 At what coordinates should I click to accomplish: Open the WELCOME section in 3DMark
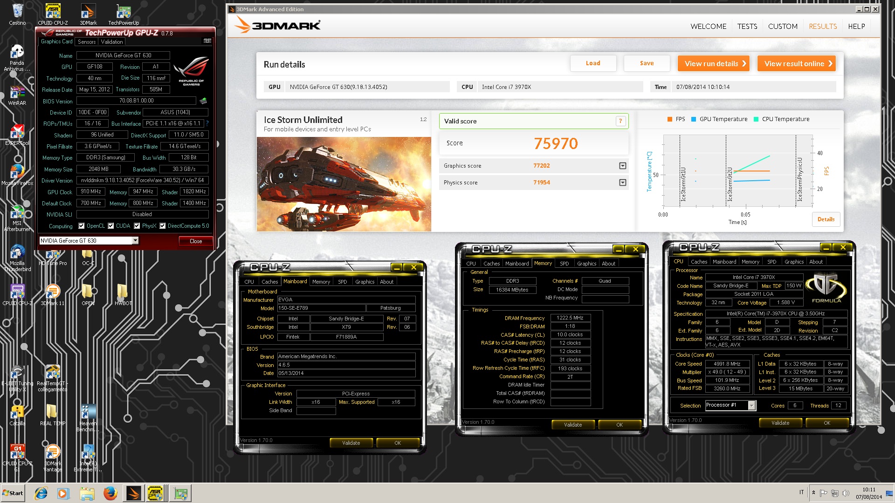pyautogui.click(x=708, y=27)
